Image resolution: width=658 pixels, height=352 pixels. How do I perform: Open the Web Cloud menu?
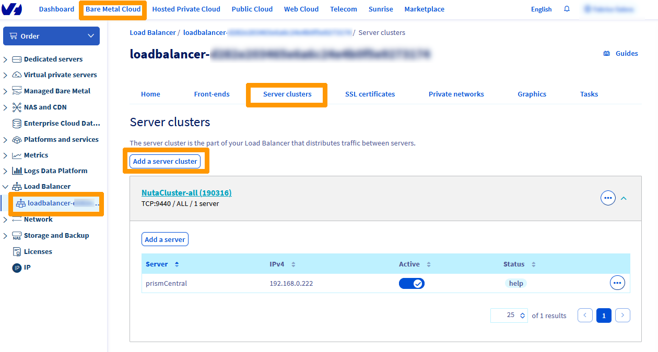point(301,9)
